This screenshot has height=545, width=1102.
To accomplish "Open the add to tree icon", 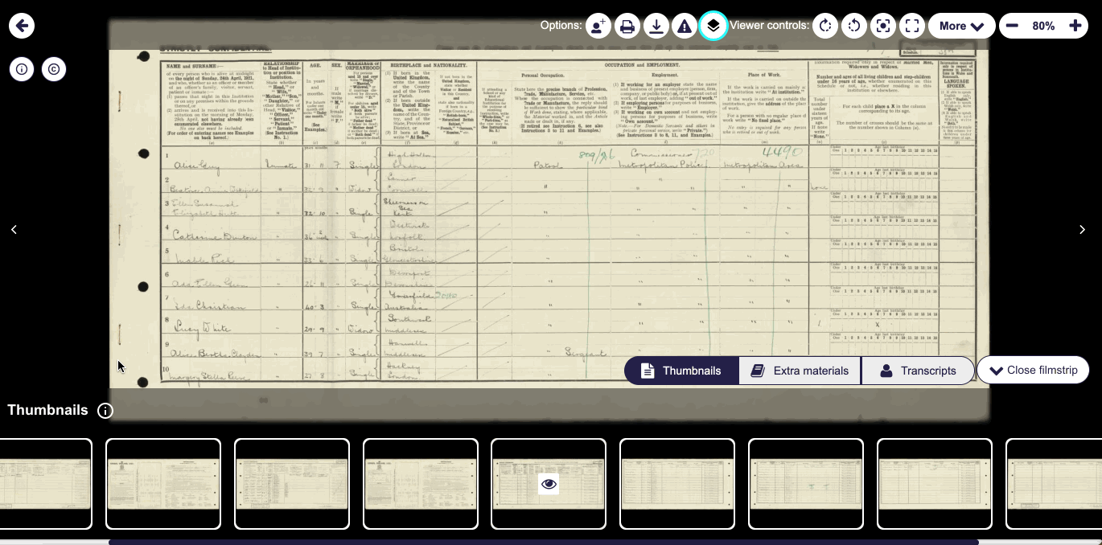I will point(597,25).
